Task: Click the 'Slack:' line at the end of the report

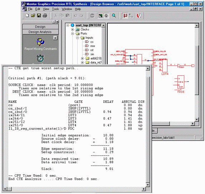Action: (x=77, y=169)
